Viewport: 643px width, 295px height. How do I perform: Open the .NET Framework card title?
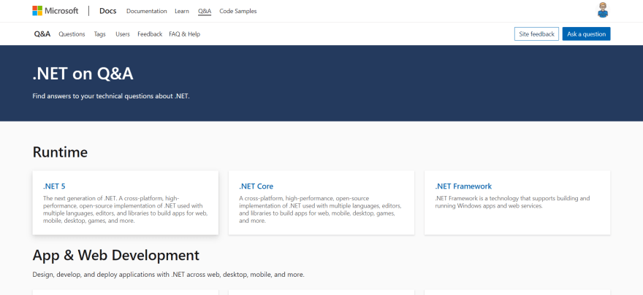(x=463, y=186)
